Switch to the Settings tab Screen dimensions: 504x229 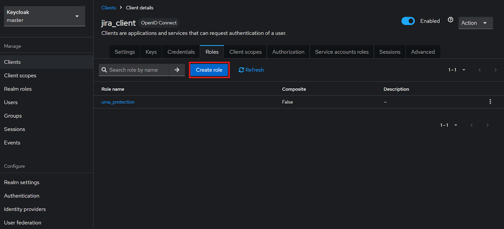[x=125, y=52]
